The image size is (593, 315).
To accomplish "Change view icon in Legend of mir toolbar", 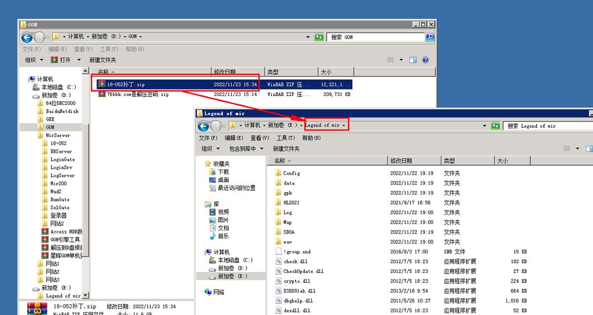I will 566,148.
